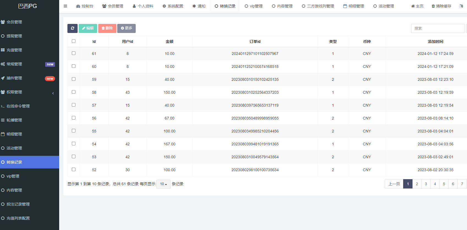467x230 pixels.
Task: Open 充值管理 in the sidebar
Action: pos(14,50)
